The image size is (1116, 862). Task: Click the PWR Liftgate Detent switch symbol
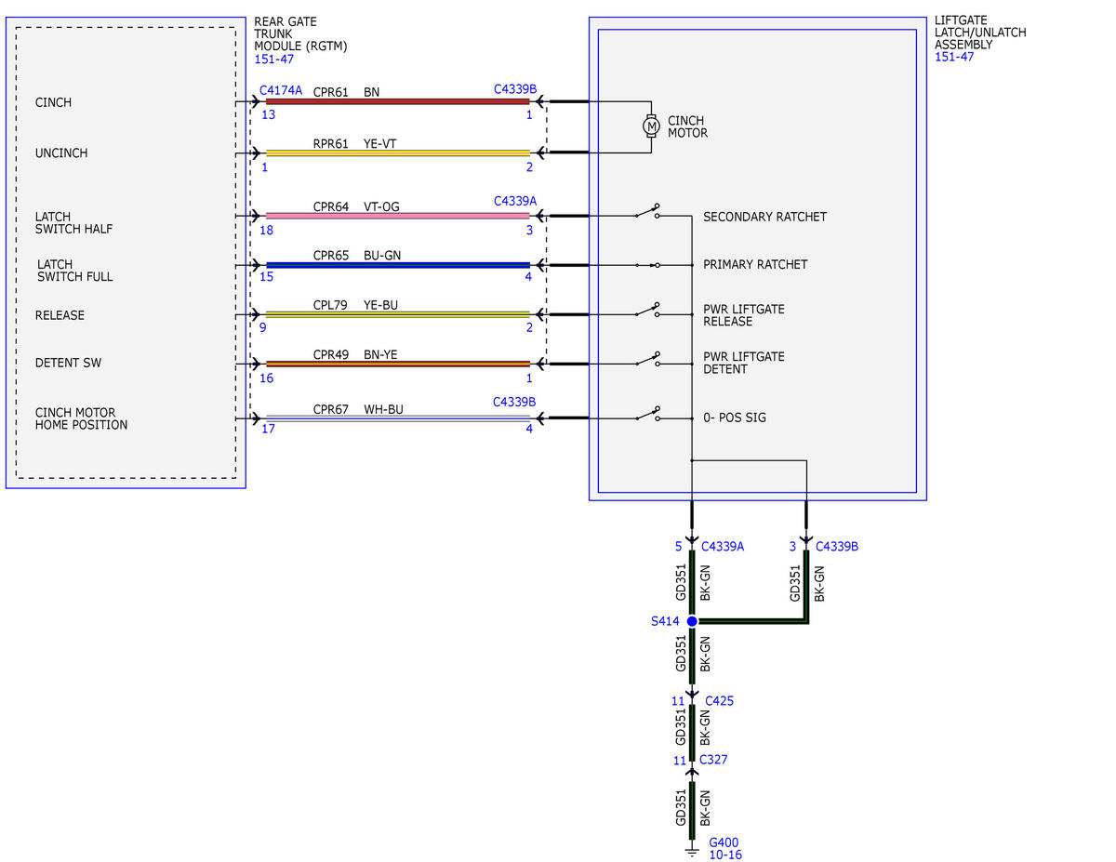(648, 359)
